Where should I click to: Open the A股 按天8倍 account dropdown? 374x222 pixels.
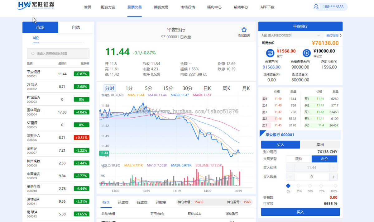(291, 35)
